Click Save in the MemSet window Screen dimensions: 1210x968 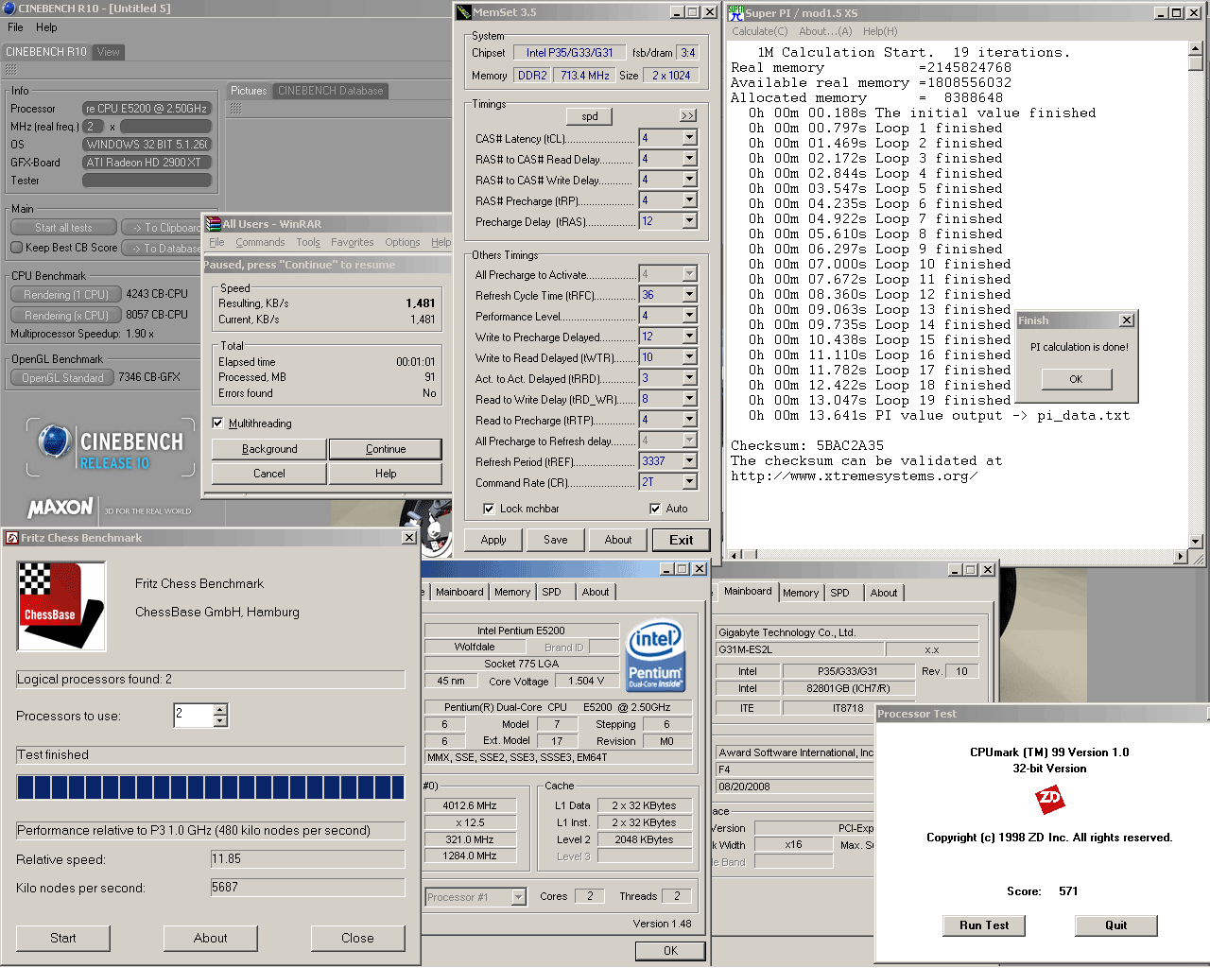pos(556,540)
